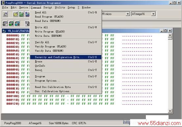
Task: Maximize the child document window
Action: 166,31
